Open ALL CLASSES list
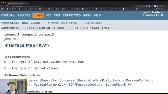Viewport: 168px width, 94px height. (x=93, y=23)
